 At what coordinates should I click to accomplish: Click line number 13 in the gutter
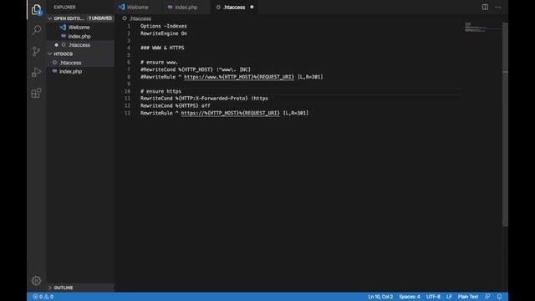tap(128, 114)
